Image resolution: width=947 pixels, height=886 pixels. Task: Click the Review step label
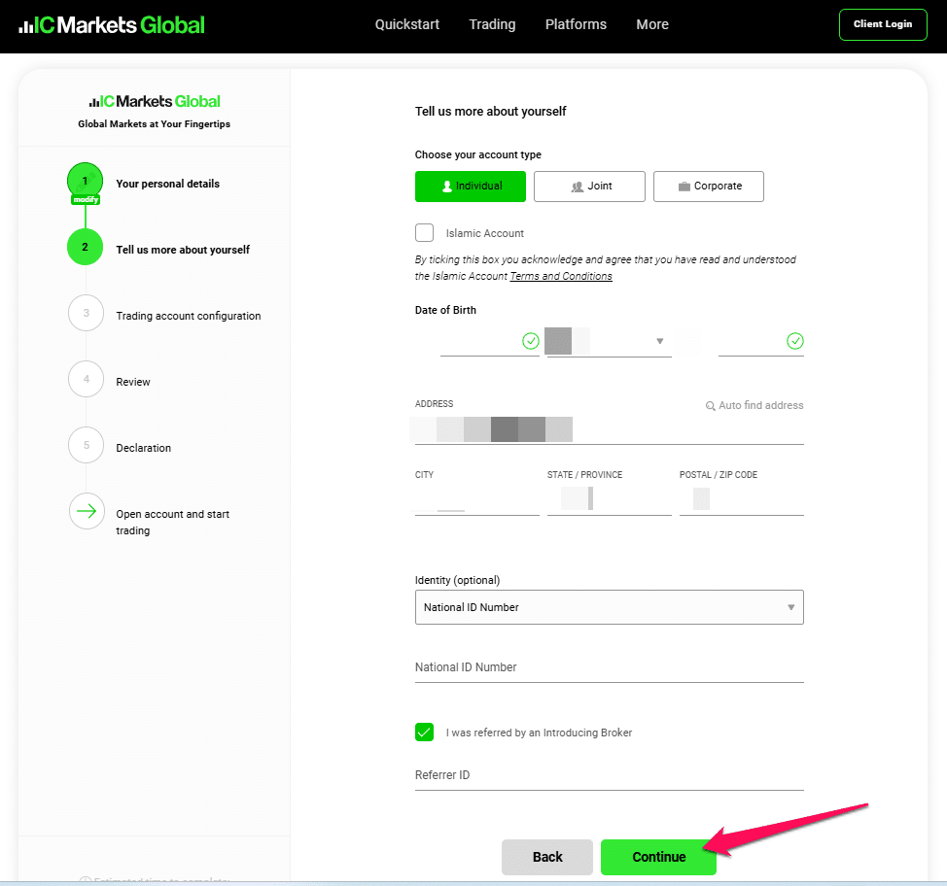click(x=133, y=382)
